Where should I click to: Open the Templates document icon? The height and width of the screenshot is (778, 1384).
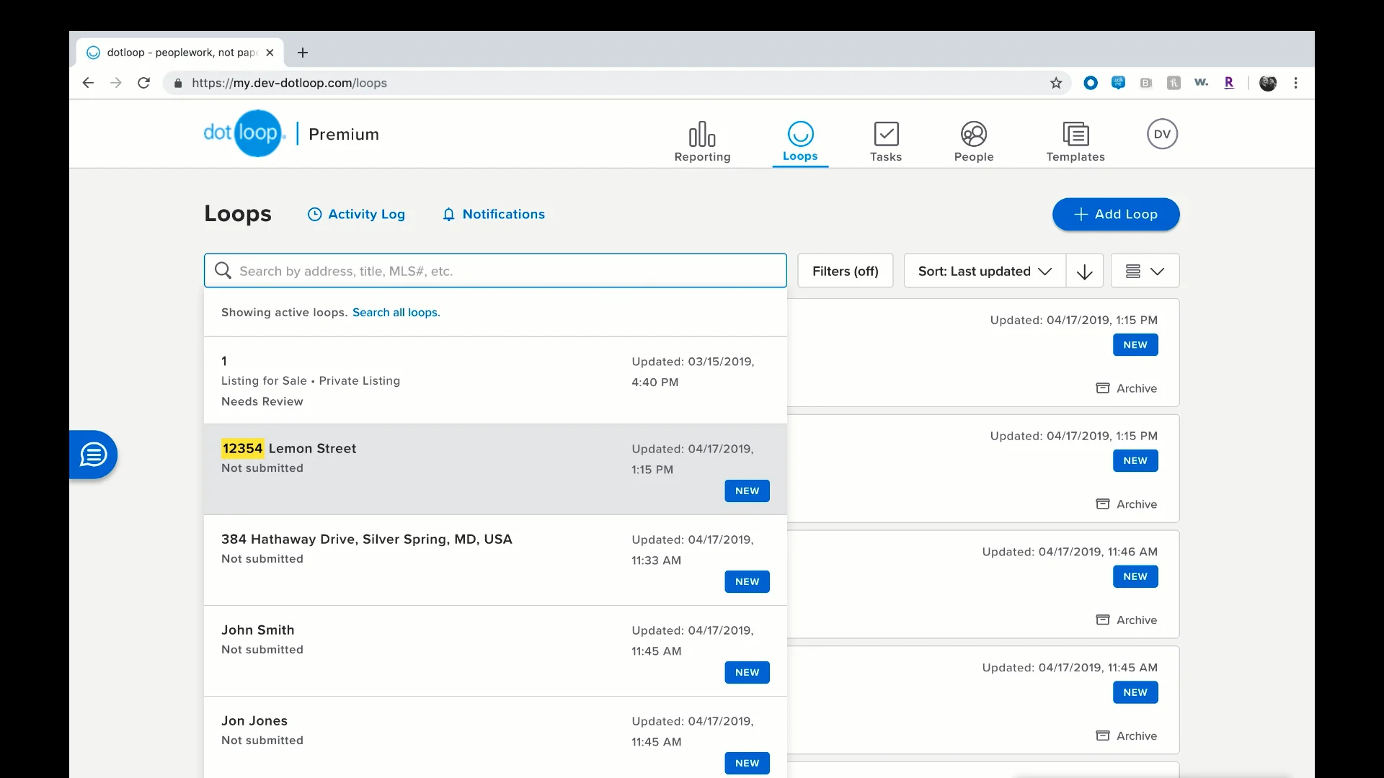click(1075, 135)
